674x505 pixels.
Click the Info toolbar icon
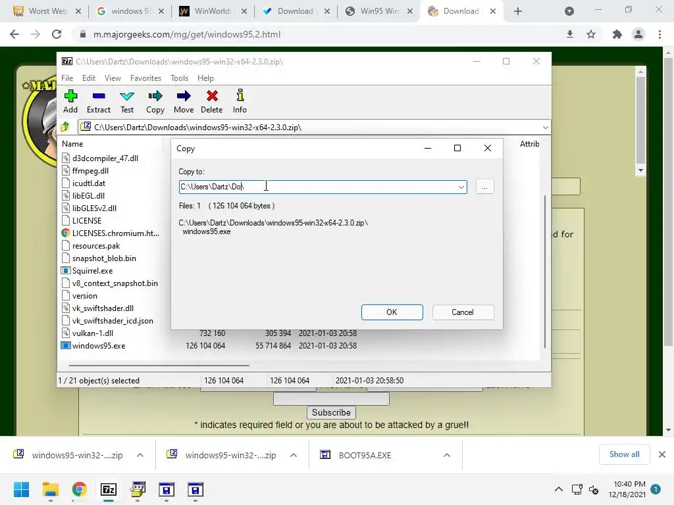240,101
